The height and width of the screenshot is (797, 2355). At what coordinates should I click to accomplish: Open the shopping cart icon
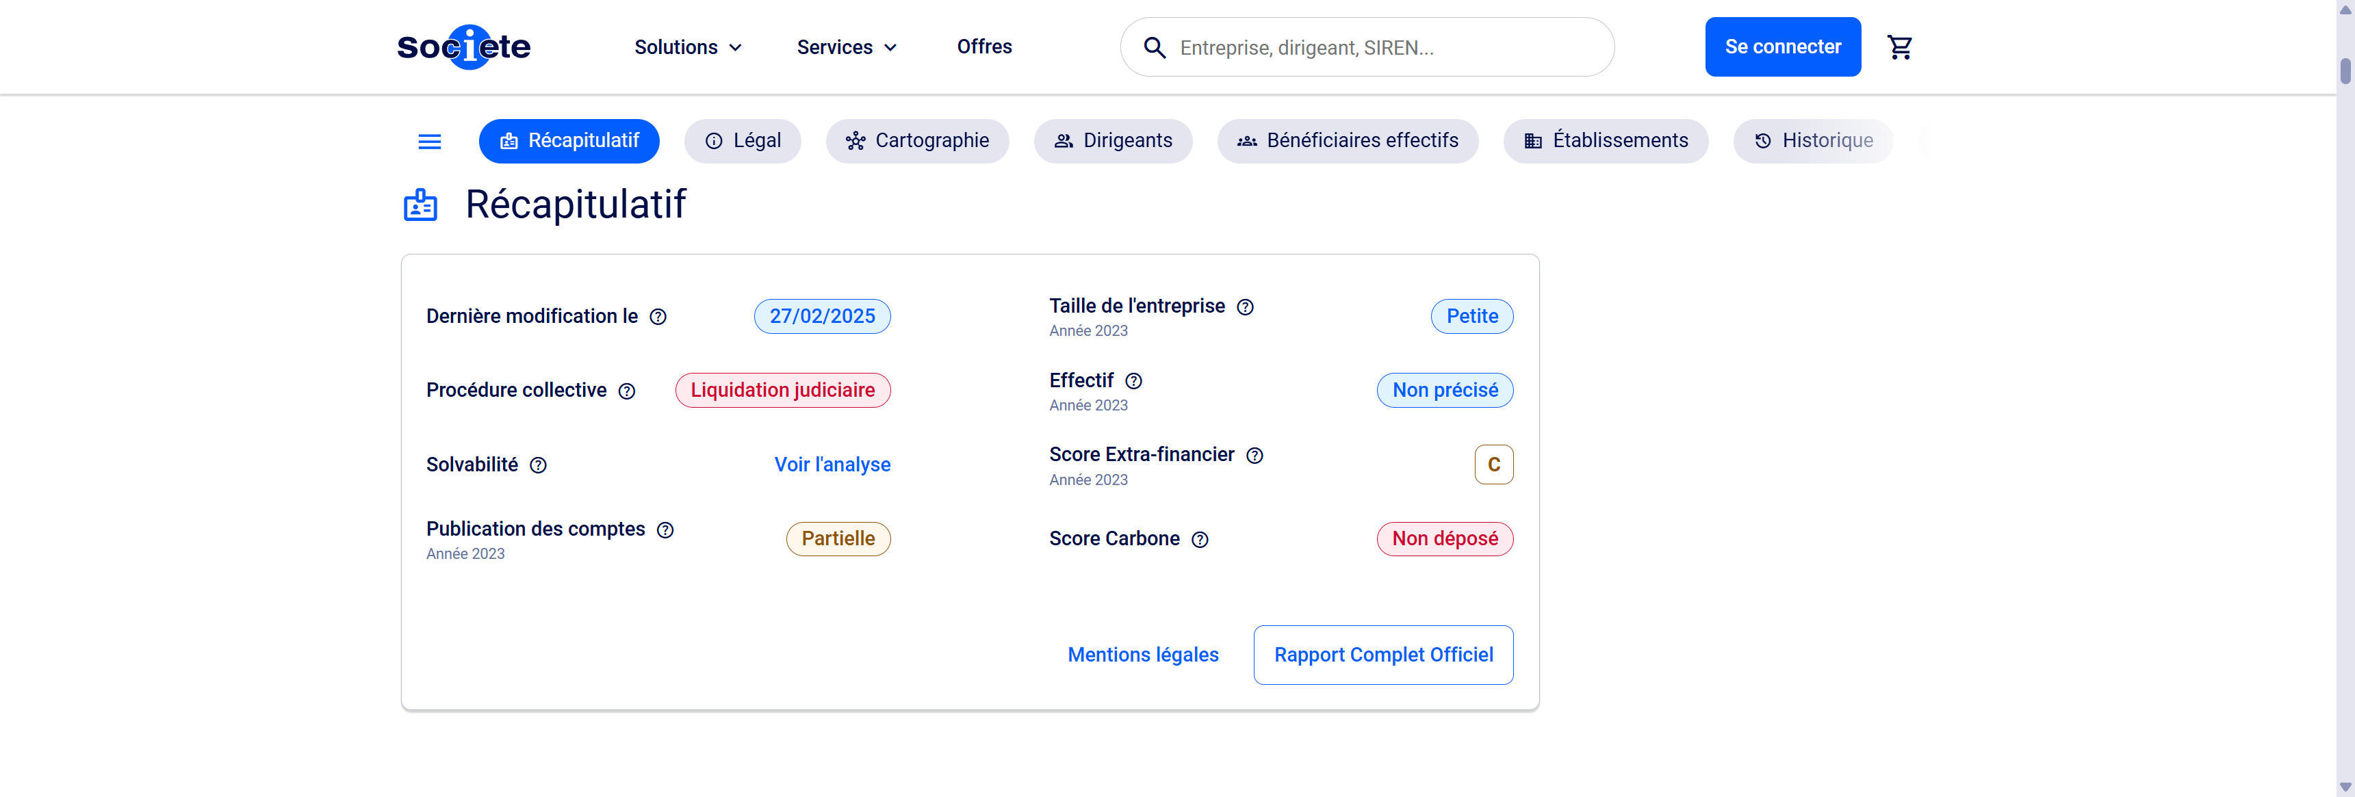click(x=1900, y=47)
